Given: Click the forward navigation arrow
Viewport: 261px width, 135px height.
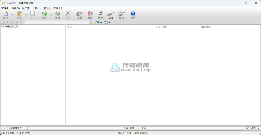Looking at the screenshot, I should (x=12, y=23).
